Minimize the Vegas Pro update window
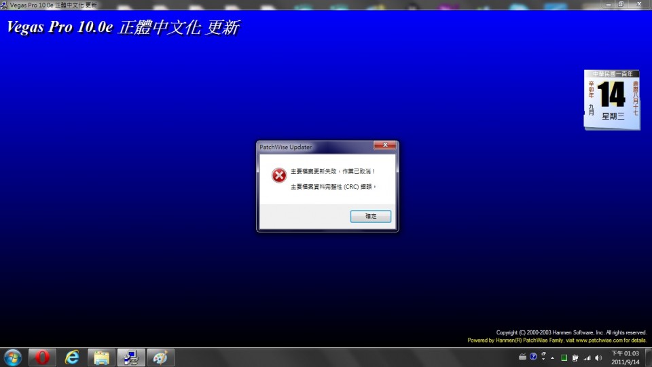 (x=609, y=4)
